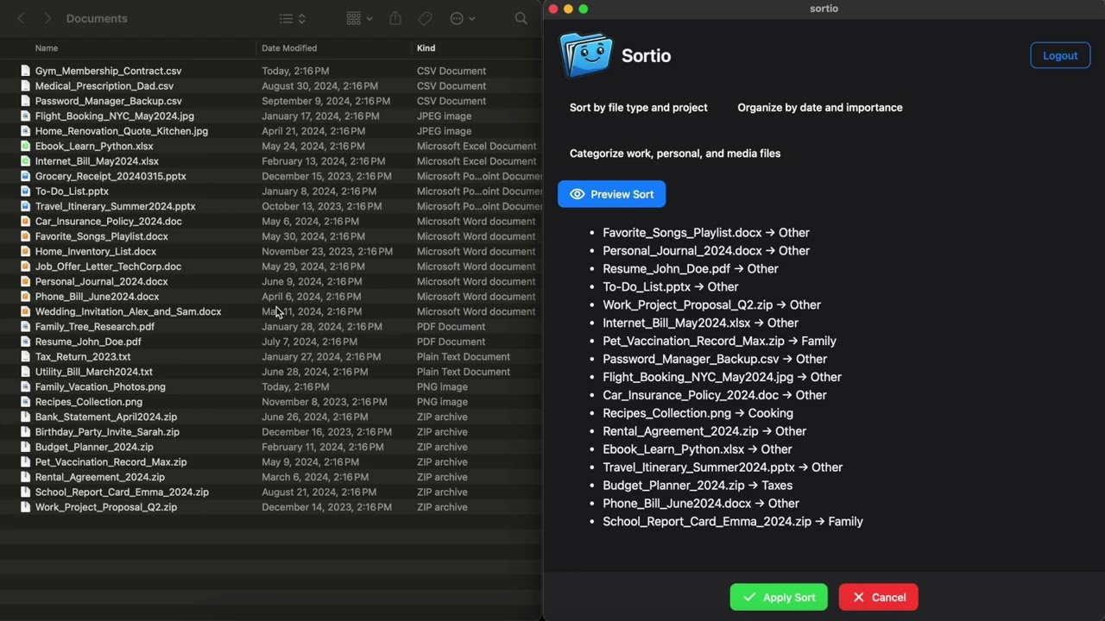This screenshot has height=621, width=1105.
Task: Sort Finder list by Date Modified column
Action: (289, 48)
